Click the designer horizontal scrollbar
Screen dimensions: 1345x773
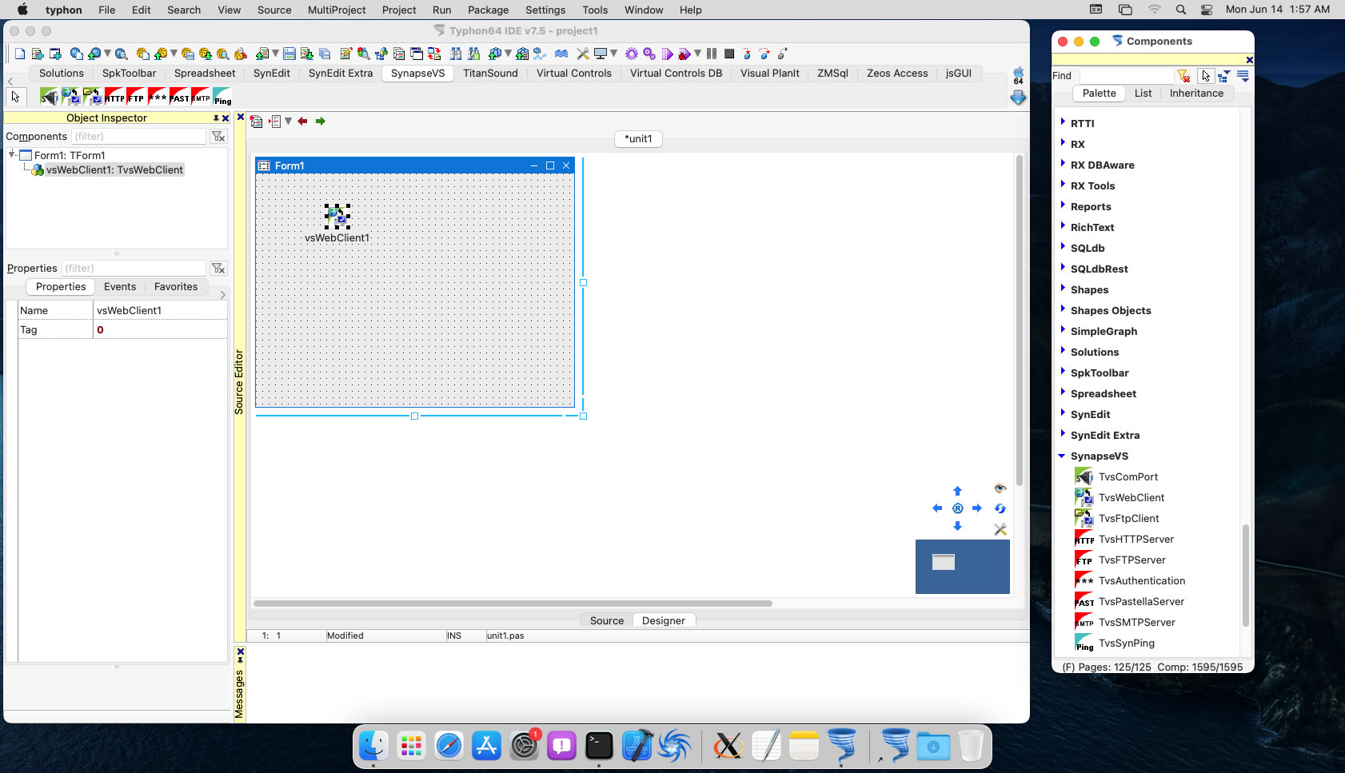pos(513,604)
